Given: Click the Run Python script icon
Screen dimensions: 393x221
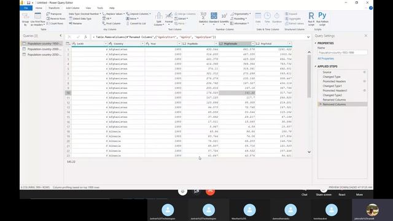Looking at the screenshot, I should pyautogui.click(x=322, y=15).
